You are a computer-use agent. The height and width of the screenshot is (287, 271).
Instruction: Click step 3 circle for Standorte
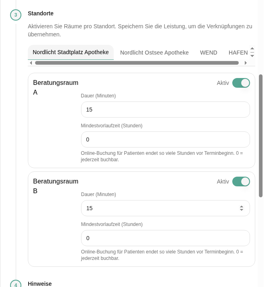tap(16, 15)
